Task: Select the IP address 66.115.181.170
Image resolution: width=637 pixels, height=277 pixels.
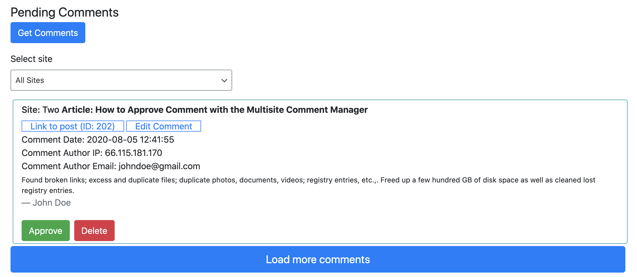Action: click(133, 153)
